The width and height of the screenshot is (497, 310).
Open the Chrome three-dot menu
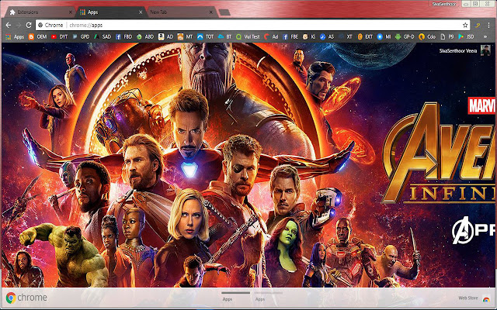[x=488, y=25]
